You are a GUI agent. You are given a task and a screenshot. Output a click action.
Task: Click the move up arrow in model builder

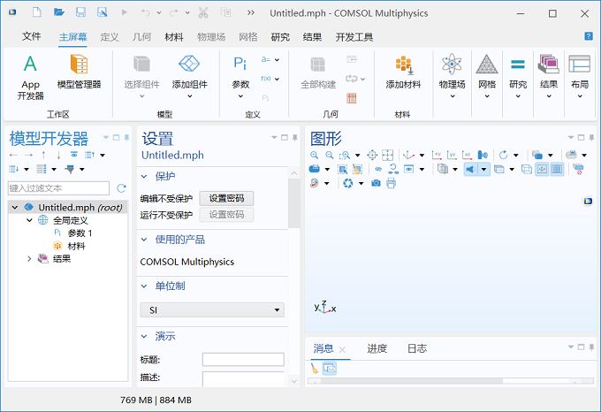tap(43, 156)
